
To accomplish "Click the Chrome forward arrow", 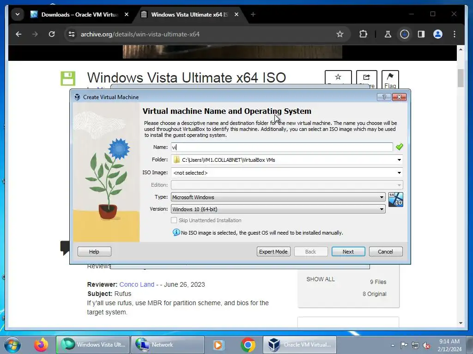I will [35, 34].
